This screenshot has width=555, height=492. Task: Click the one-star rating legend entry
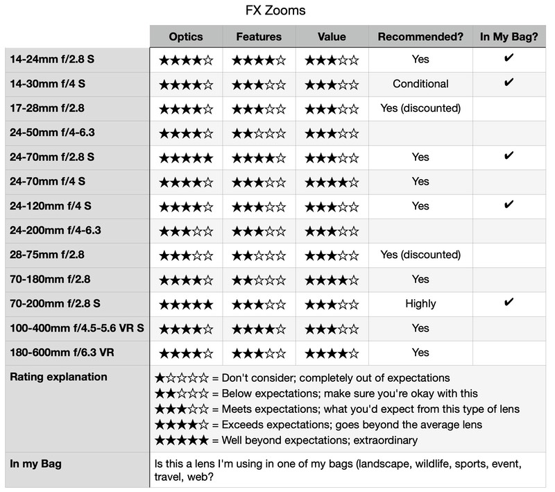302,378
